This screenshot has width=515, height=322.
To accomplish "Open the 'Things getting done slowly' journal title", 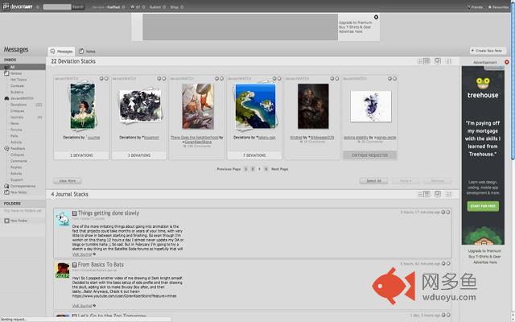I will (x=109, y=213).
